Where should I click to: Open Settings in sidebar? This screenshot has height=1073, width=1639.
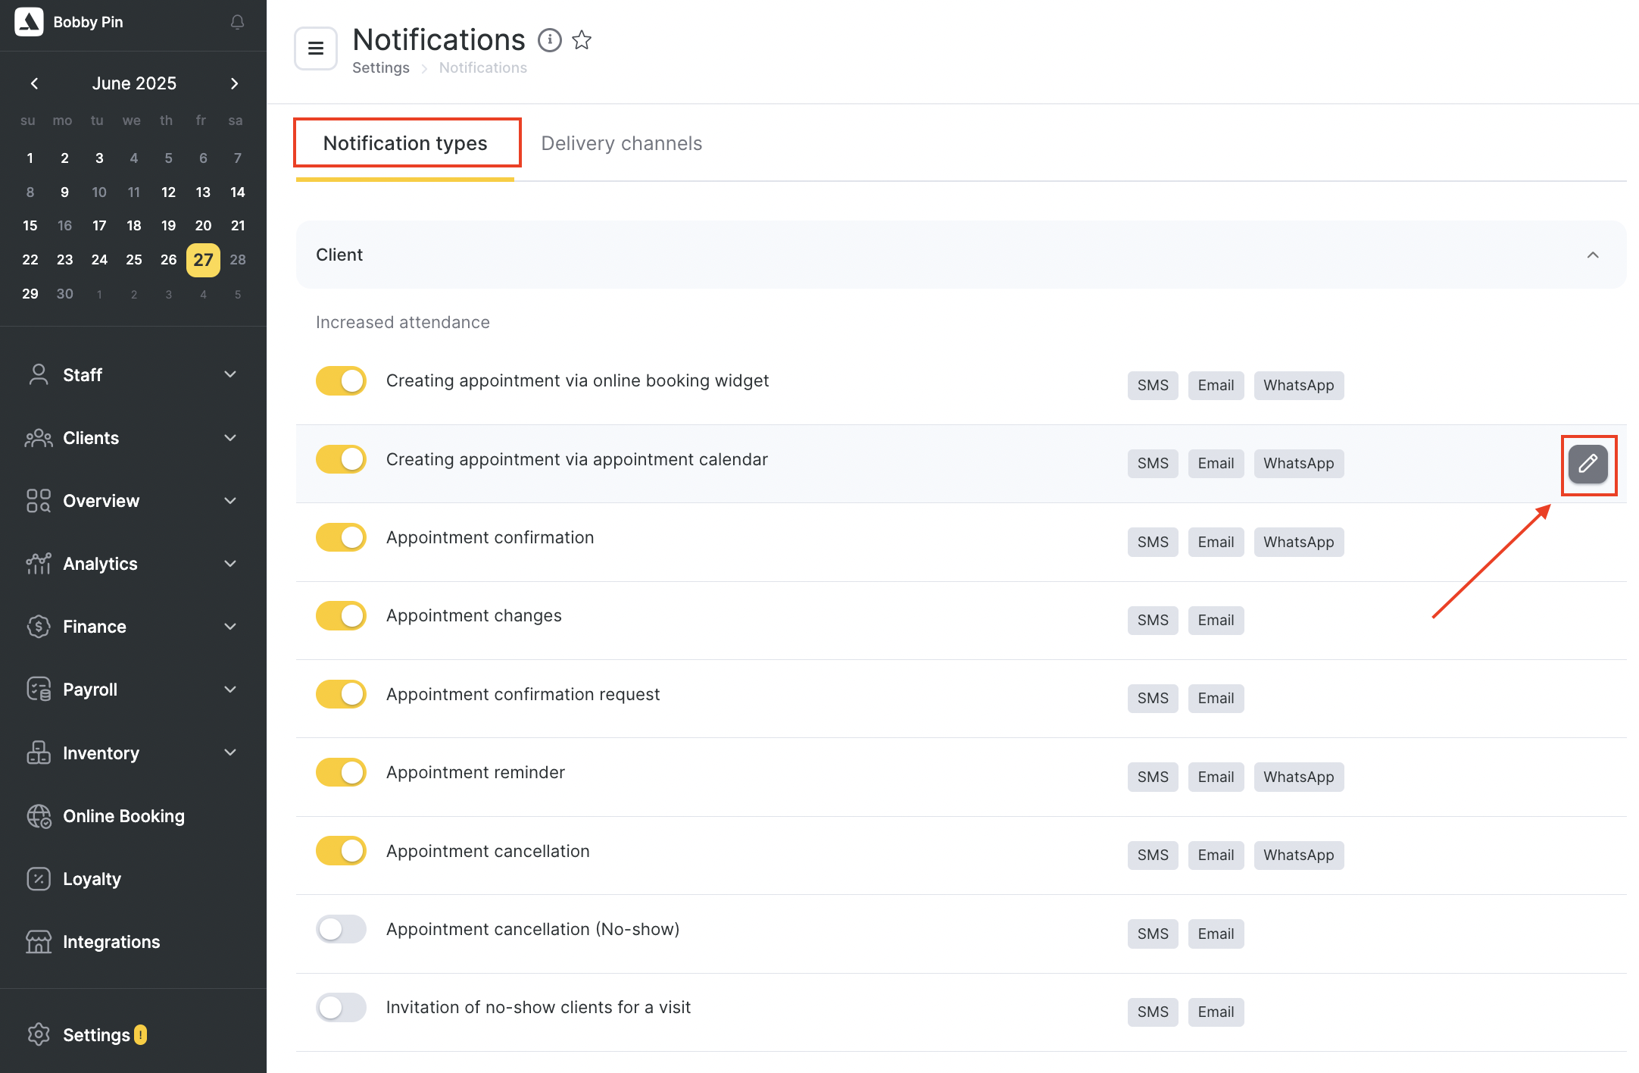(x=96, y=1035)
